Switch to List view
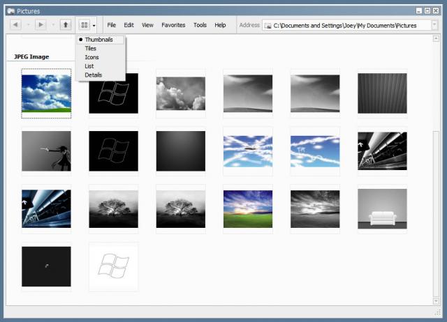Image resolution: width=447 pixels, height=322 pixels. tap(89, 66)
